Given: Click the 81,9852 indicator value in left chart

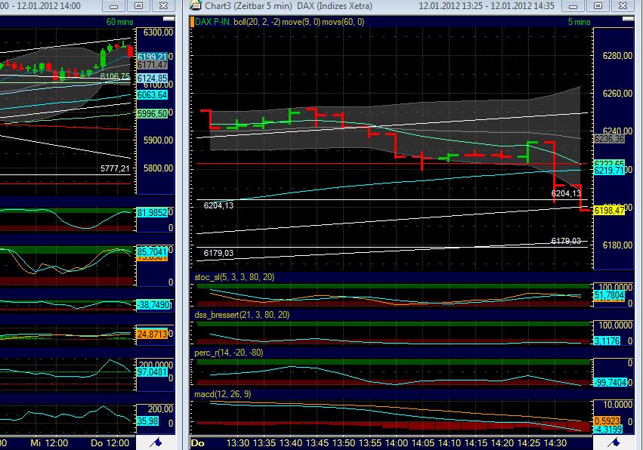Looking at the screenshot, I should click(x=153, y=213).
